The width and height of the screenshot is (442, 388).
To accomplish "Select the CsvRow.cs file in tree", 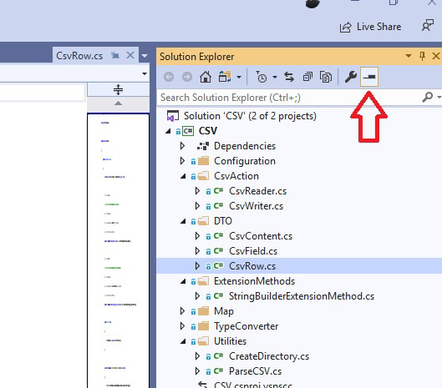I will [252, 266].
